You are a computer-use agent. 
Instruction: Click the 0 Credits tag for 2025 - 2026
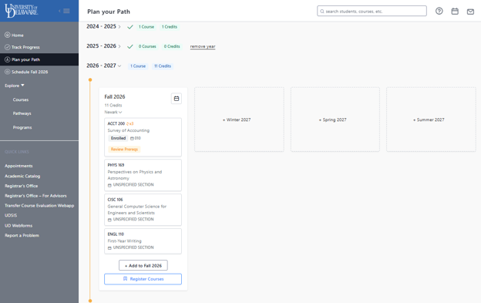pyautogui.click(x=172, y=46)
